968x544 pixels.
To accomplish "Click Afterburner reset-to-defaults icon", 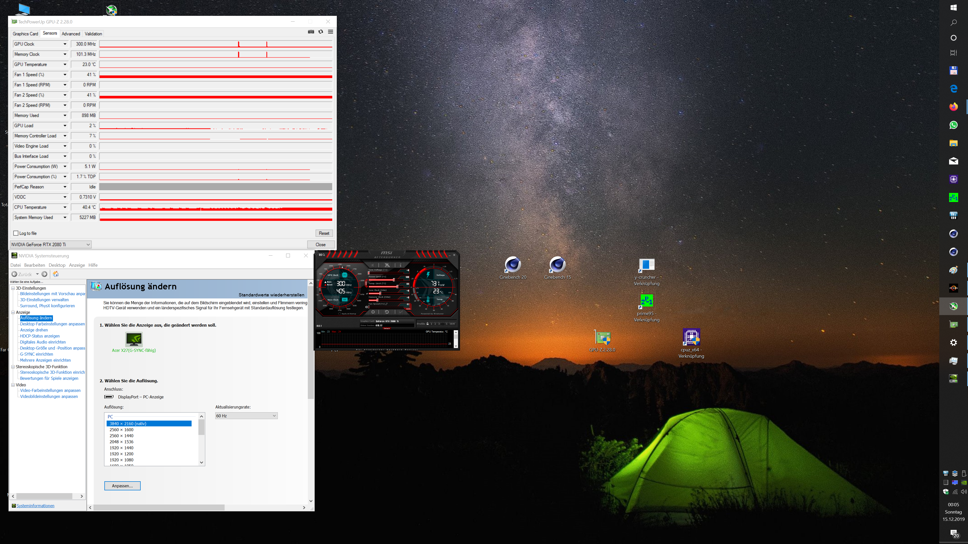I will pyautogui.click(x=387, y=312).
